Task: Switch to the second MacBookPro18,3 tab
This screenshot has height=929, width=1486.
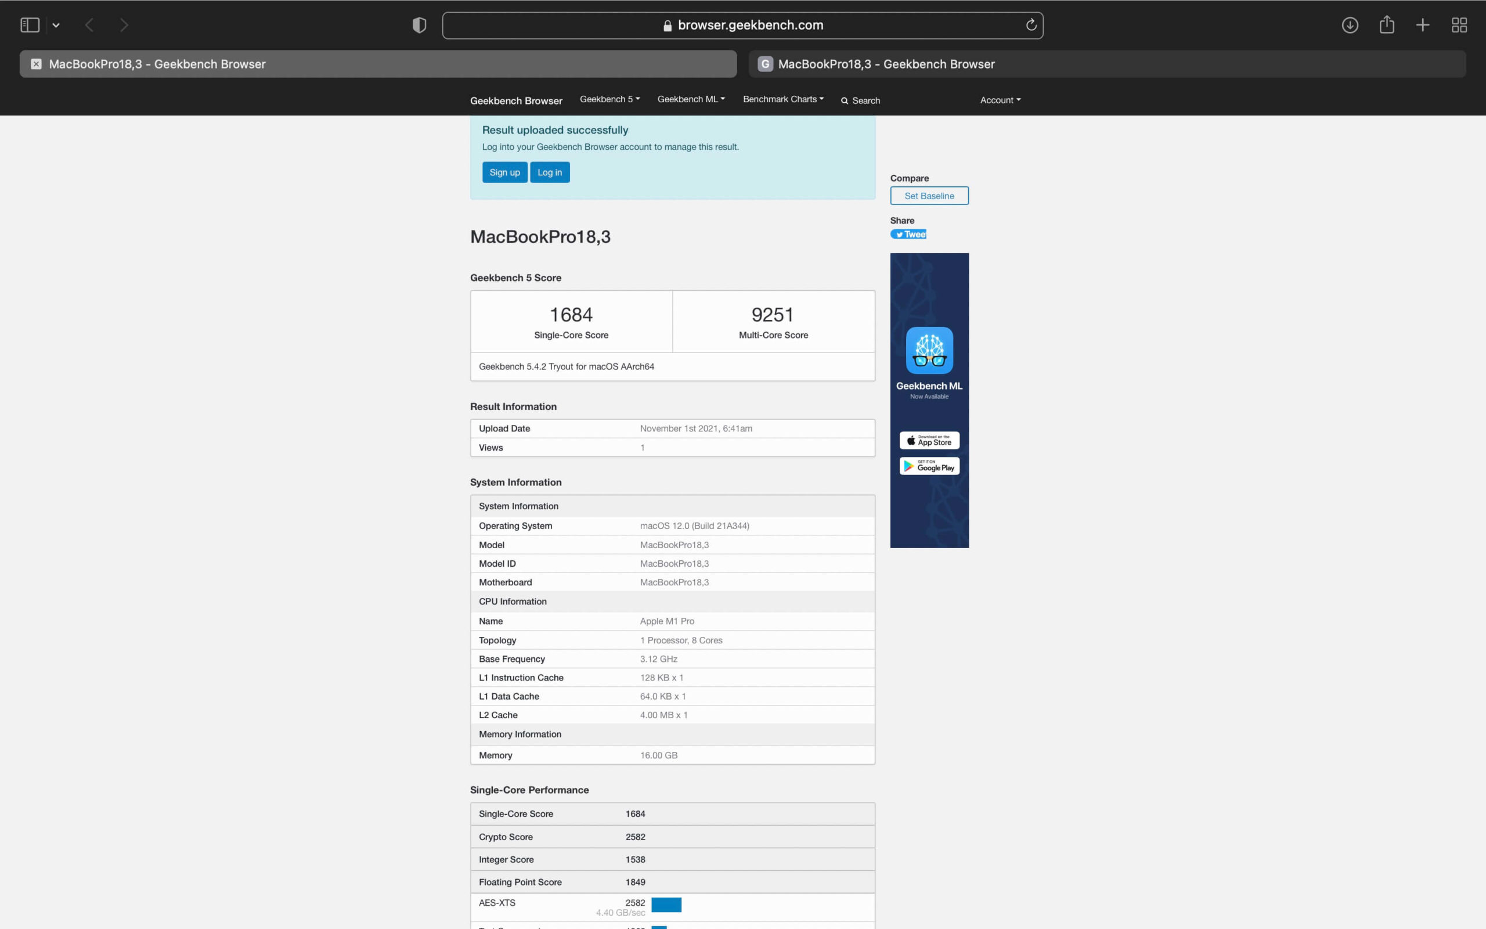Action: click(1106, 64)
